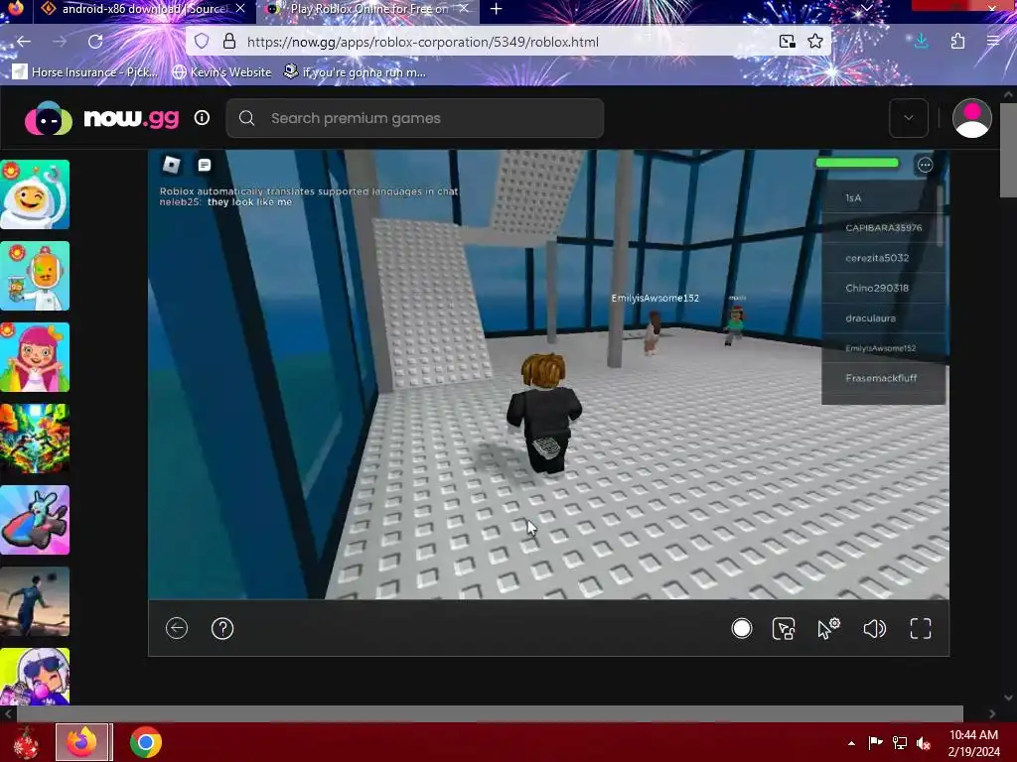This screenshot has height=762, width=1017.
Task: Expand the now.gg header dropdown chevron
Action: 908,118
